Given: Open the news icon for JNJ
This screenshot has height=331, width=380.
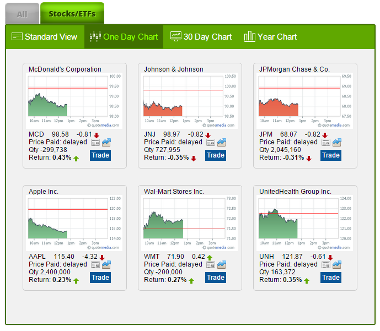Looking at the screenshot, I should (211, 143).
